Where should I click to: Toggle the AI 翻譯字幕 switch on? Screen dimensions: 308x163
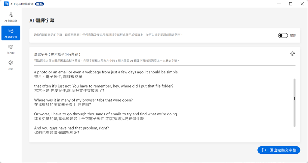click(283, 35)
